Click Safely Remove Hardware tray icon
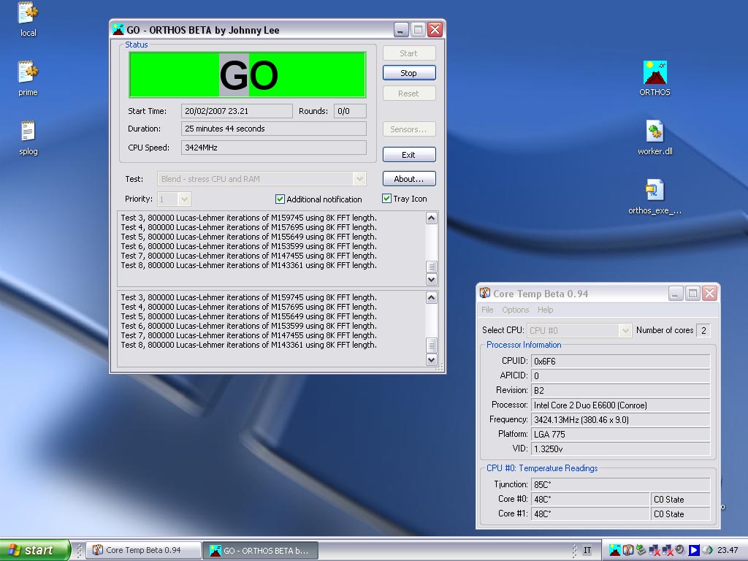The width and height of the screenshot is (748, 561). pos(641,550)
